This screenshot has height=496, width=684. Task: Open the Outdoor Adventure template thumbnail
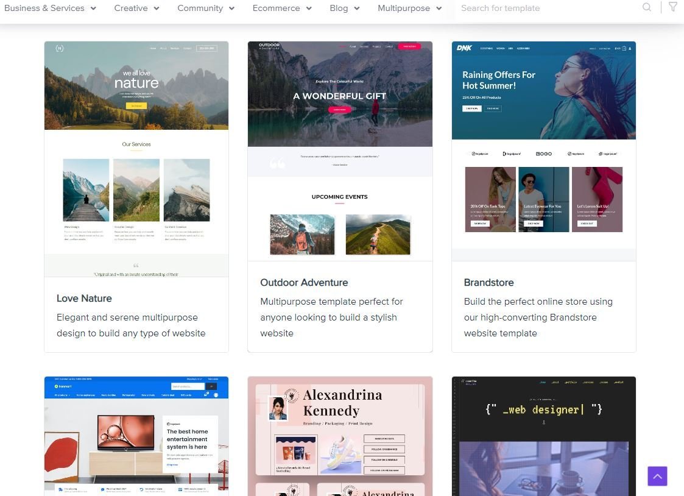coord(340,151)
